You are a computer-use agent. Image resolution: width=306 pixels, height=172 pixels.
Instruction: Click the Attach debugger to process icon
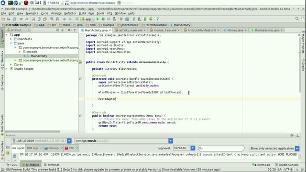[x=115, y=19]
